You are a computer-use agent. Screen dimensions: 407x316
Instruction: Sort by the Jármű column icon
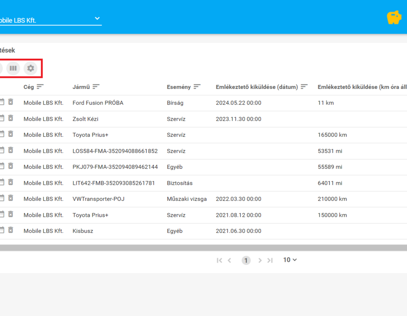(96, 87)
